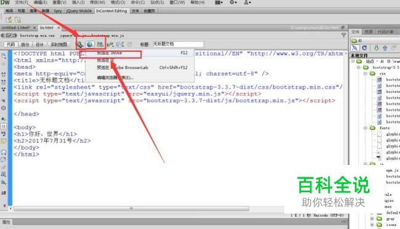The height and width of the screenshot is (229, 400).
Task: Open the gear Extend Dreamweaver menu
Action: point(233,2)
